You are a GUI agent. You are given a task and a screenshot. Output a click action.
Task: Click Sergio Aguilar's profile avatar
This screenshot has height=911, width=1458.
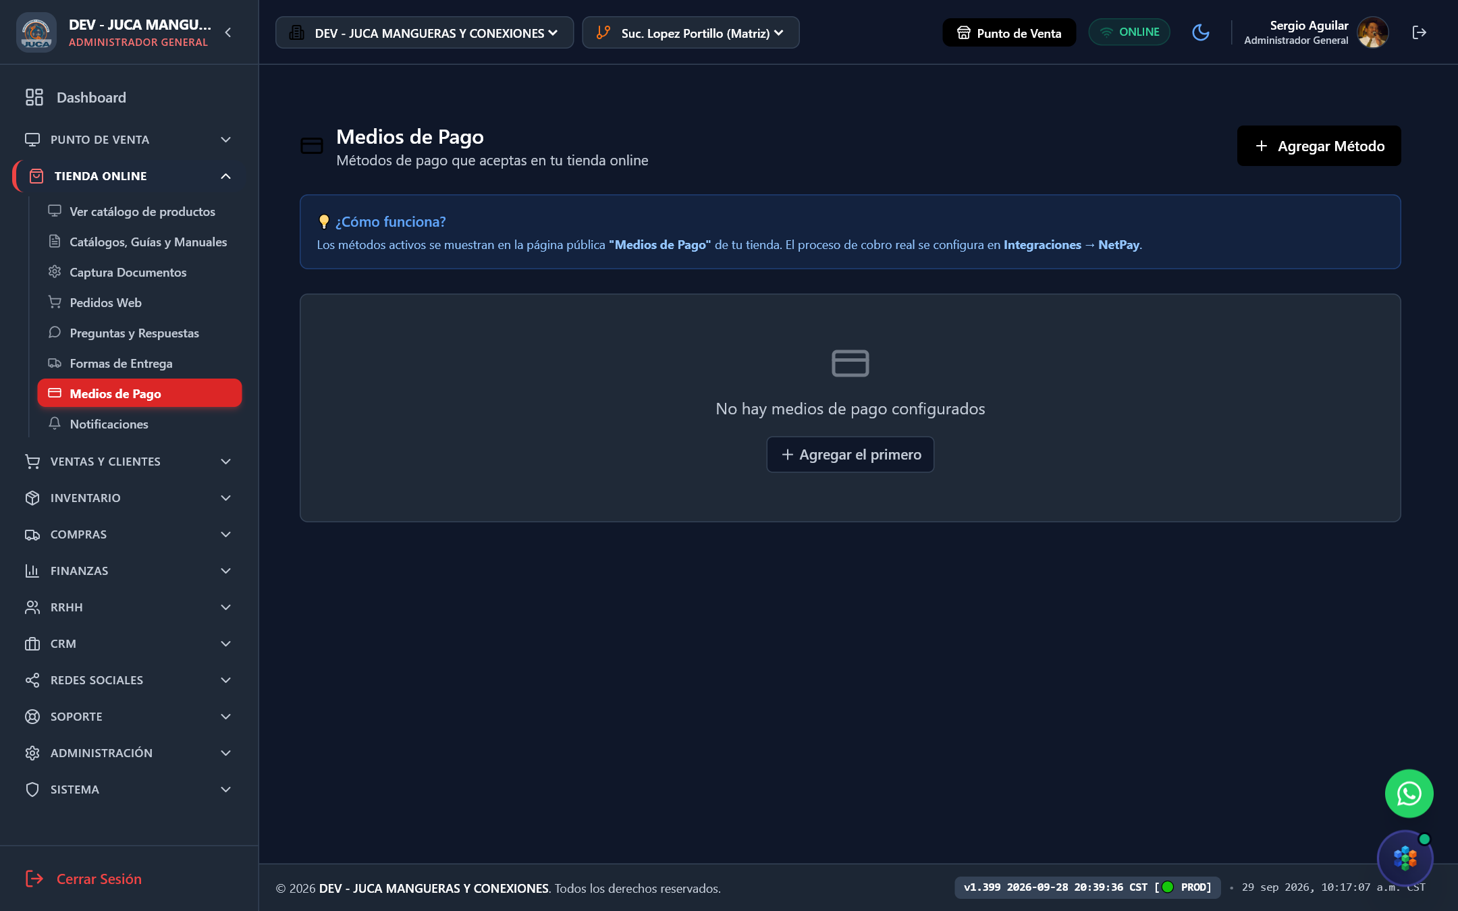pyautogui.click(x=1372, y=32)
